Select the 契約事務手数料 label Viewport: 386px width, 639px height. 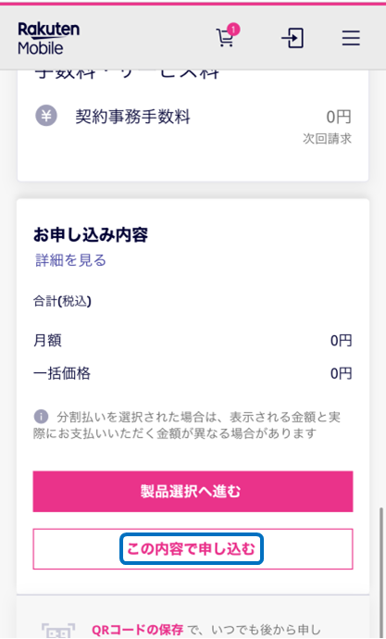click(132, 117)
